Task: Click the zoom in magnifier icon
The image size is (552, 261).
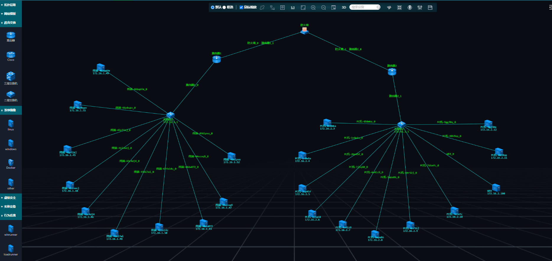Action: point(313,7)
